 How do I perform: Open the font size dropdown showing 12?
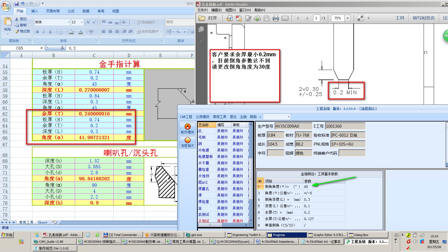pos(82,22)
